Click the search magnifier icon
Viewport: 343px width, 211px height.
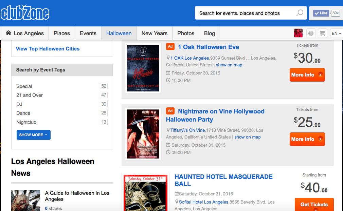tap(300, 13)
